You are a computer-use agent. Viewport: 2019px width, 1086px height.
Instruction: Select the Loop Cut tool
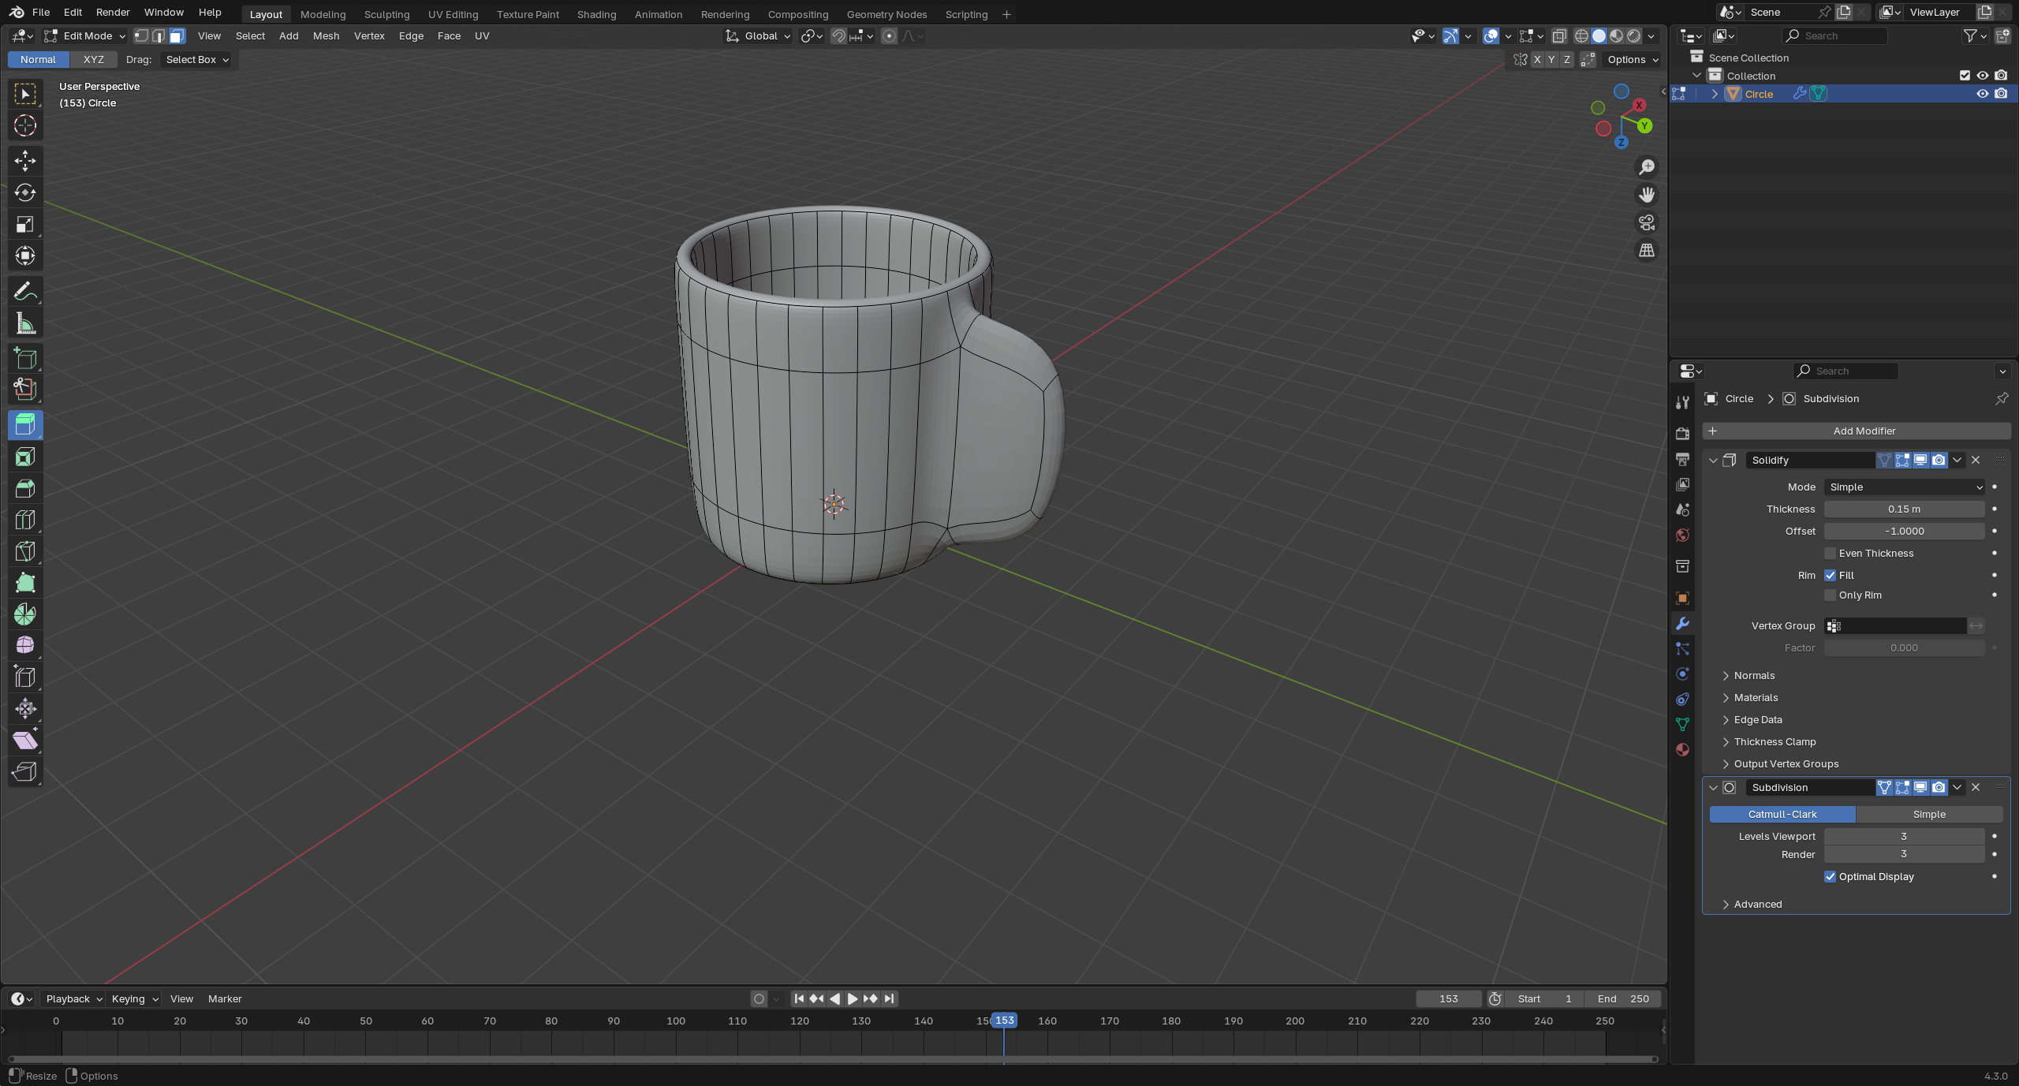coord(25,520)
